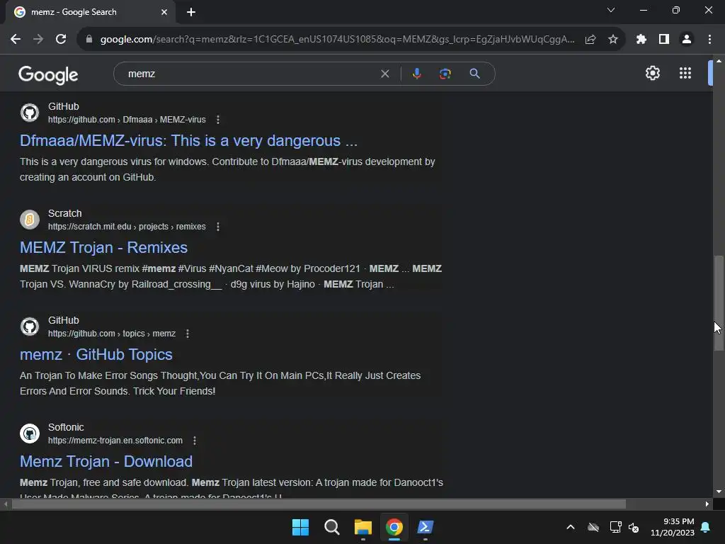Go back to the previous page
This screenshot has height=544, width=725.
[x=16, y=40]
